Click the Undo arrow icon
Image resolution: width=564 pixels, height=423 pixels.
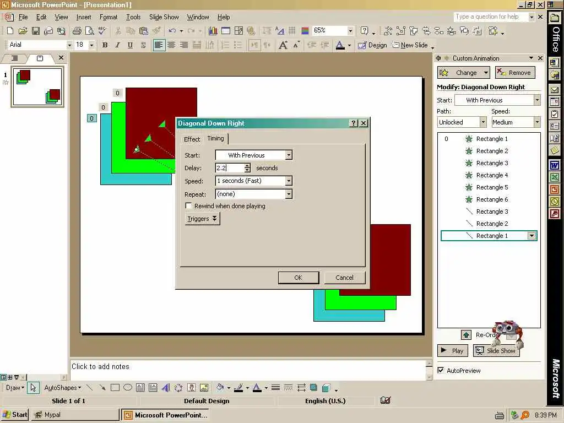[x=172, y=31]
